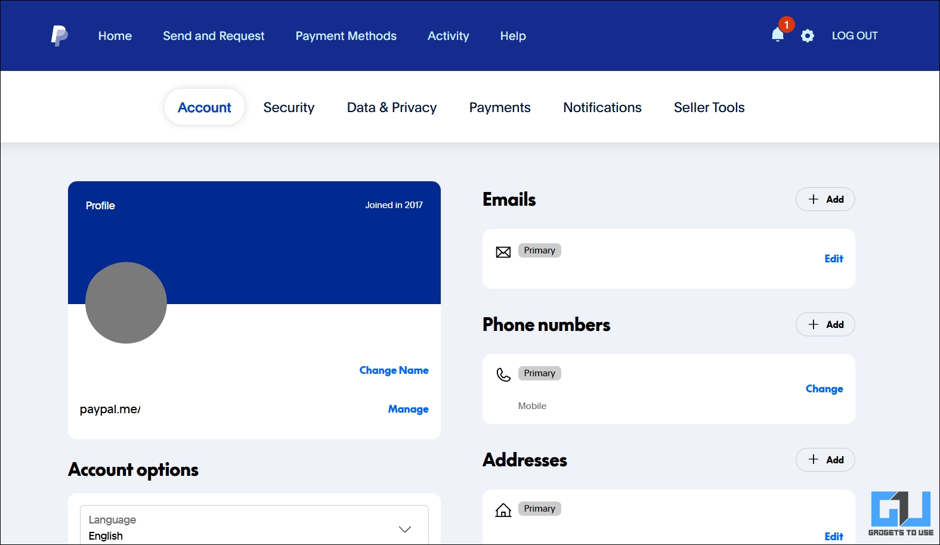Click LOG OUT link
Image resolution: width=940 pixels, height=545 pixels.
pos(855,36)
